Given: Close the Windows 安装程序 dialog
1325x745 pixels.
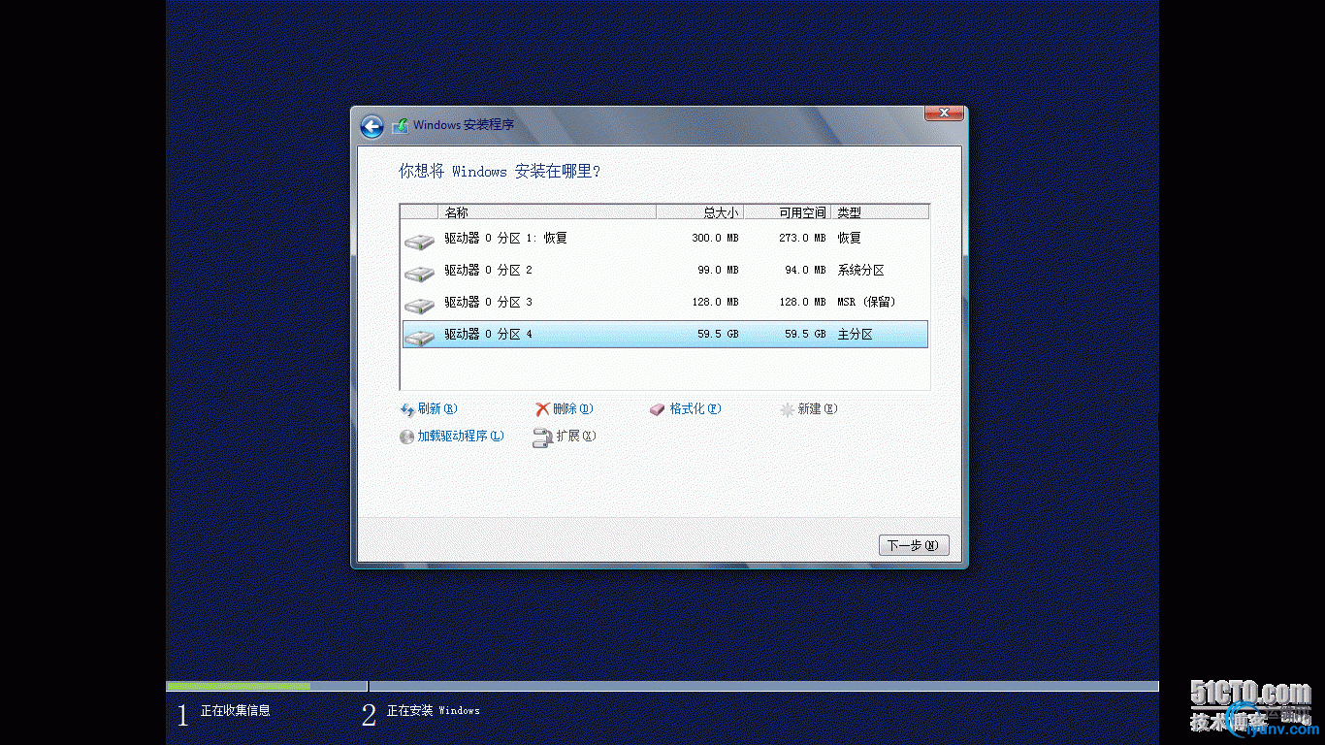Looking at the screenshot, I should 944,113.
